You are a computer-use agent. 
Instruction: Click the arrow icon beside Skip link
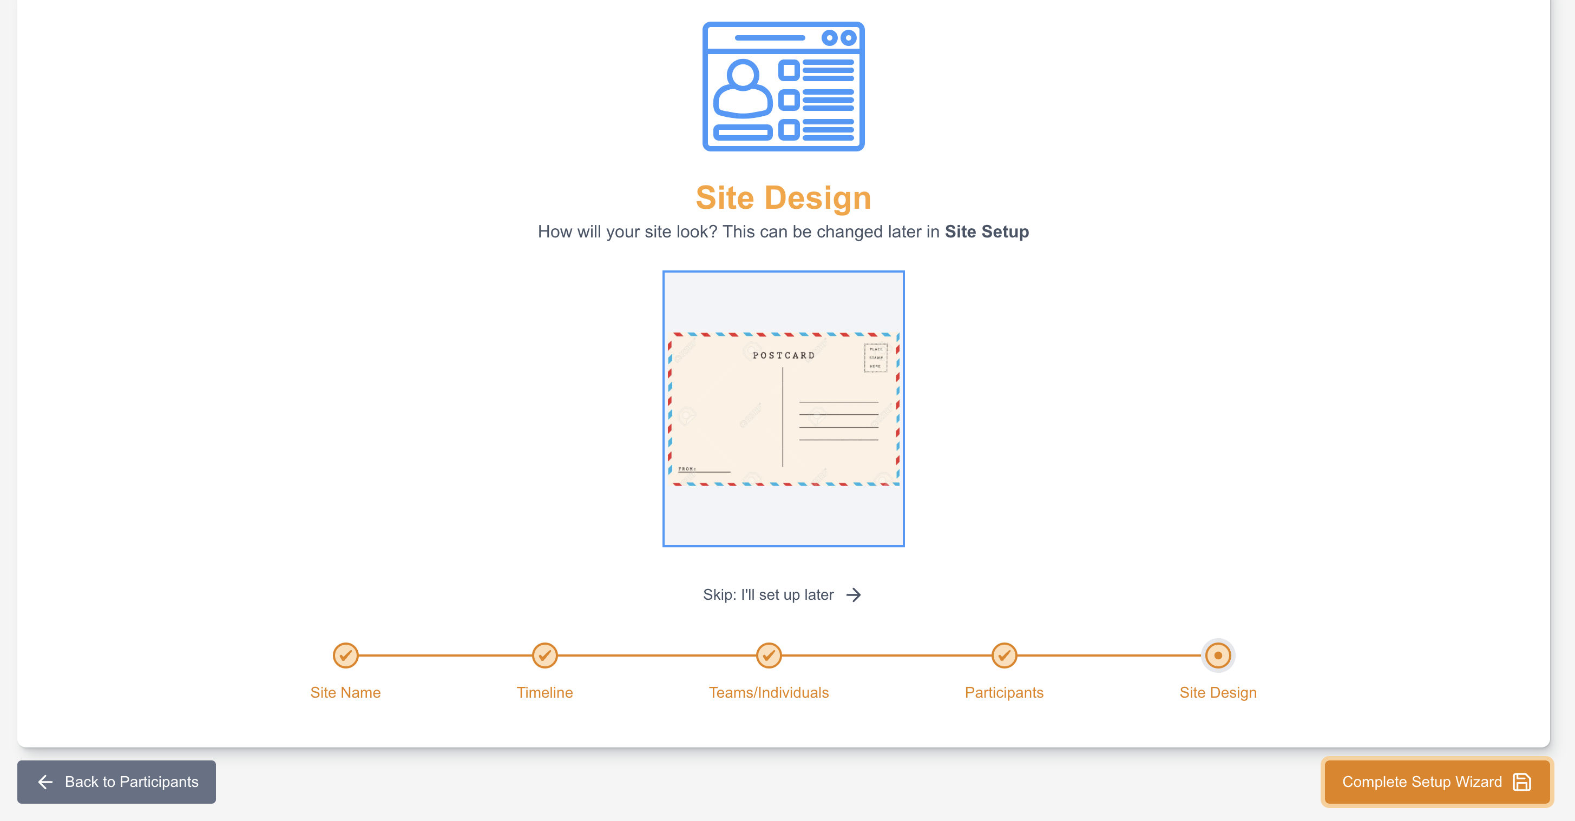coord(854,595)
